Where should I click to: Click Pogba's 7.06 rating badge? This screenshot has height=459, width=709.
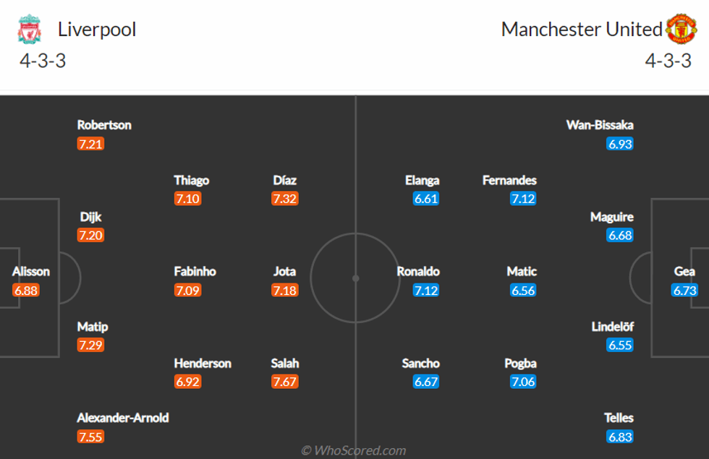point(522,382)
